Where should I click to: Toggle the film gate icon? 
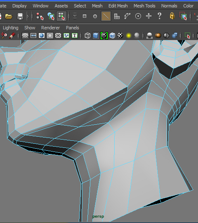click(x=33, y=36)
